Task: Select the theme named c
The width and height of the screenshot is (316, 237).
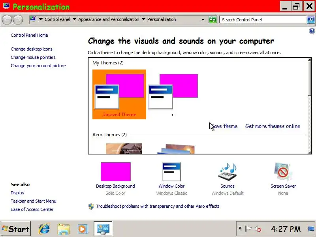Action: pyautogui.click(x=173, y=94)
